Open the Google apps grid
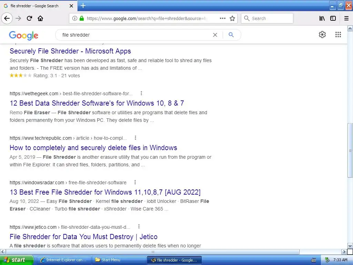Viewport: 353px width, 265px height. 338,35
